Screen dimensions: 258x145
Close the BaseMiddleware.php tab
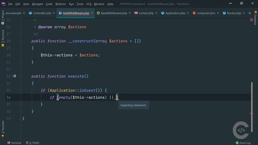tap(130, 13)
